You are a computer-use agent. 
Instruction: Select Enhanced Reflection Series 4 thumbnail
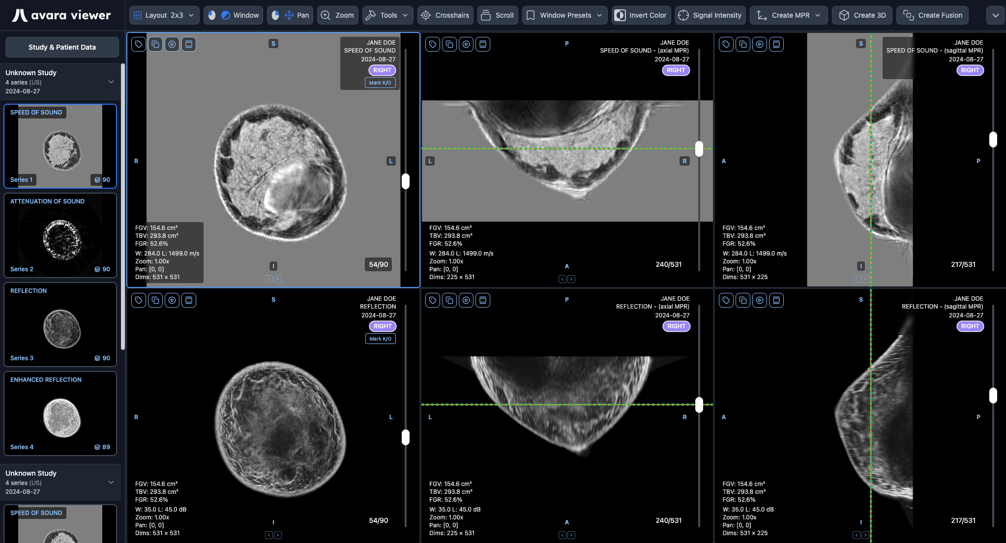pyautogui.click(x=60, y=413)
